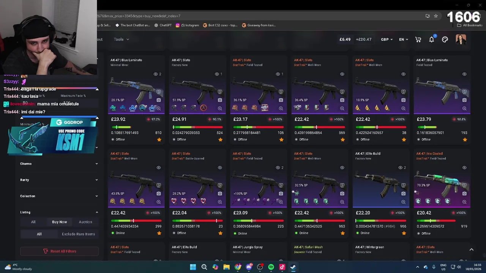Select the Auction listing tab
The width and height of the screenshot is (486, 273).
[x=85, y=222]
